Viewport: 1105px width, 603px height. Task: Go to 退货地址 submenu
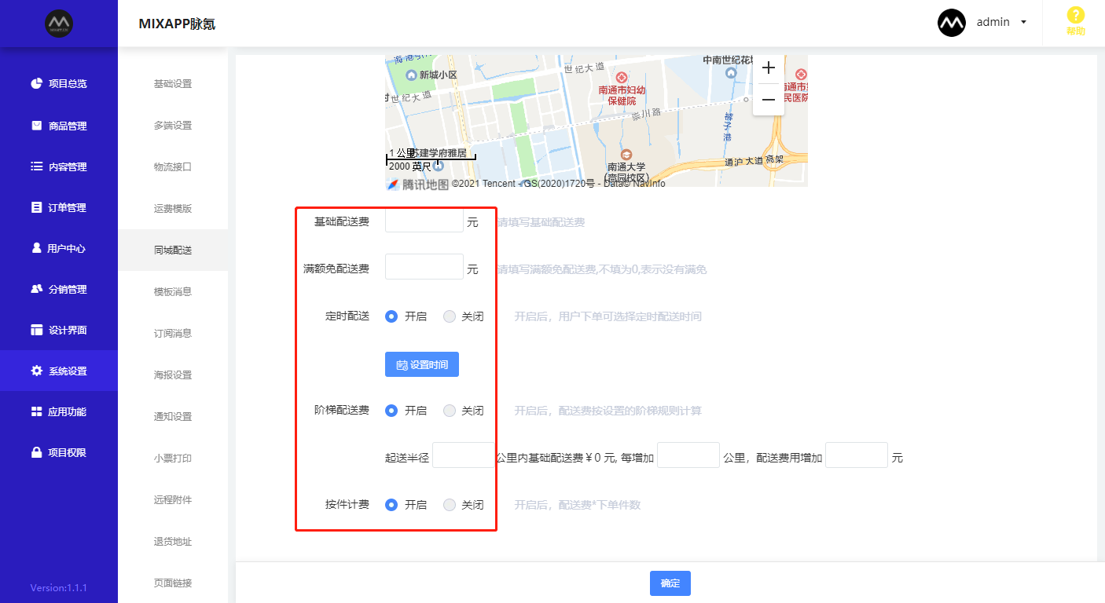[173, 541]
